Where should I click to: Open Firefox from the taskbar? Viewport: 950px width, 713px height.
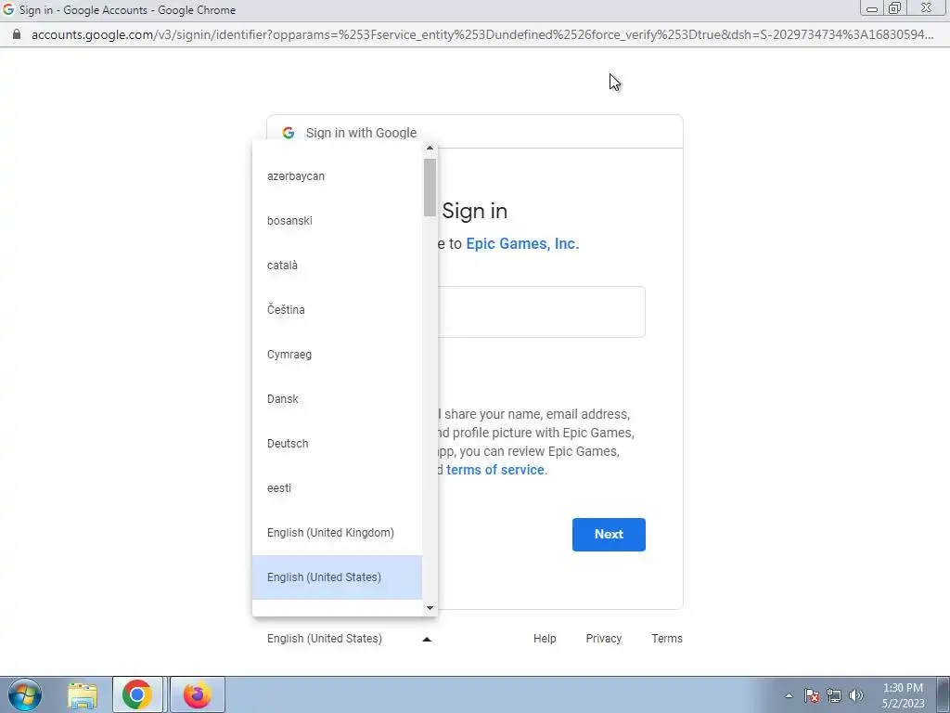pos(198,694)
